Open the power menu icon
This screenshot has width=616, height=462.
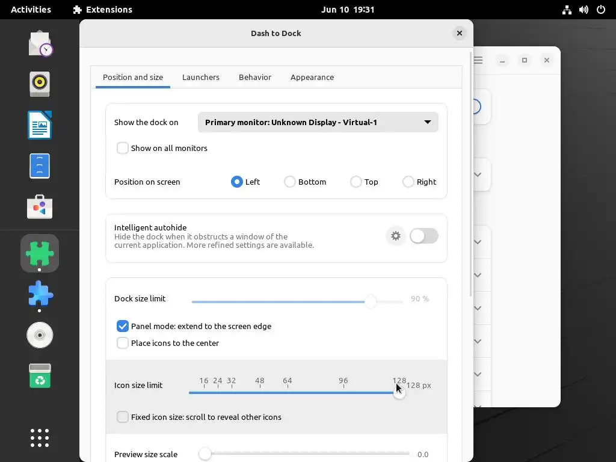(601, 10)
